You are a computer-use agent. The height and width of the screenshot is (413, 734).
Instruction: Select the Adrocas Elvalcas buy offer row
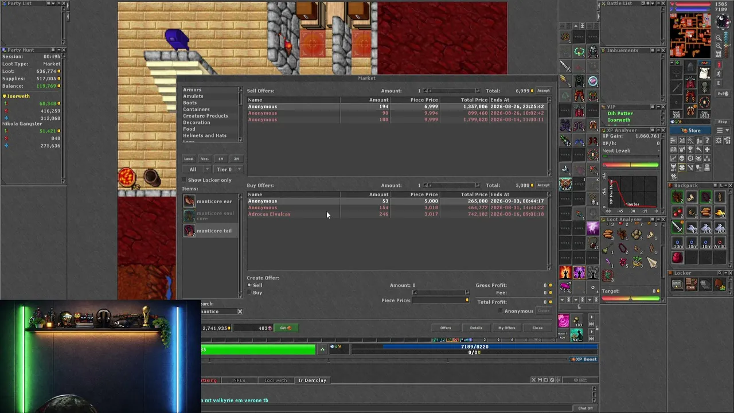(x=398, y=214)
